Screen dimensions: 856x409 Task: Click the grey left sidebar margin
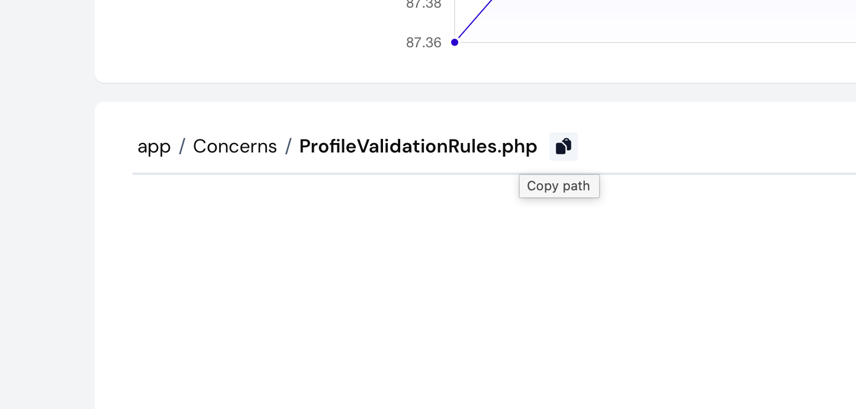pyautogui.click(x=47, y=204)
